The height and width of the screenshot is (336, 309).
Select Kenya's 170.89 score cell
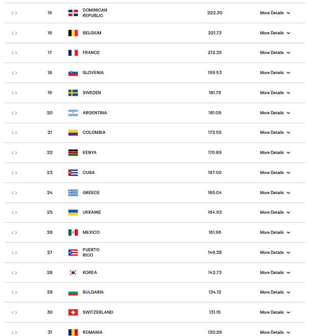click(x=215, y=153)
